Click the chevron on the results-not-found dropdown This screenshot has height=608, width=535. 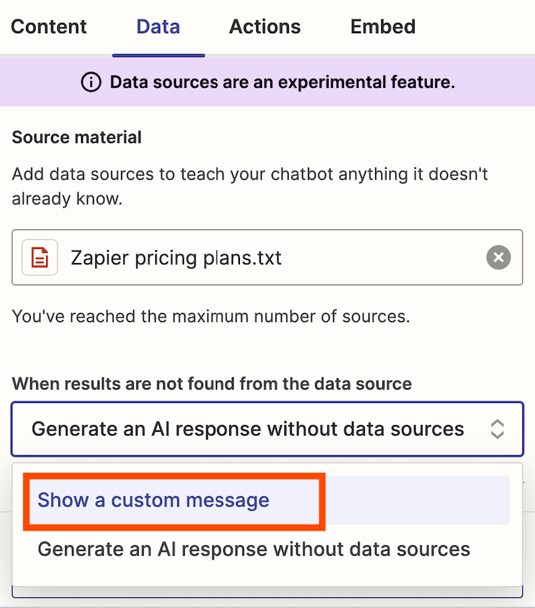(x=497, y=428)
